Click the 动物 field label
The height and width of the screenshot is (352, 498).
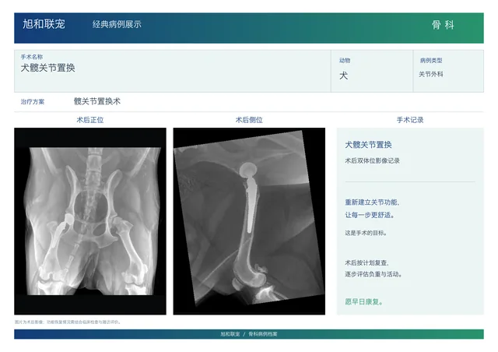[345, 61]
